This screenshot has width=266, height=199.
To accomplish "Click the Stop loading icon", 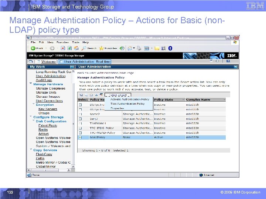I will [x=63, y=48].
